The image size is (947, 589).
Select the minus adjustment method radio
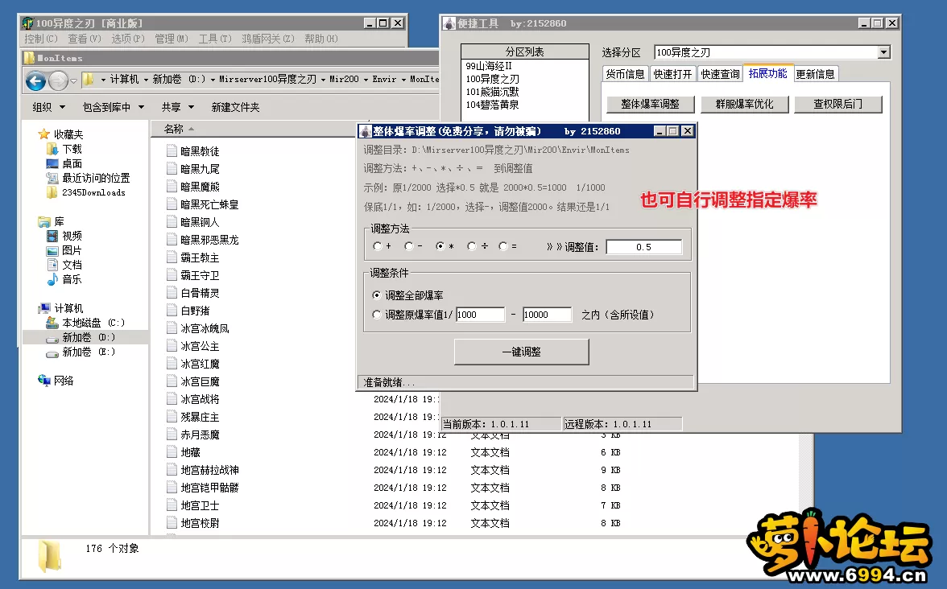409,246
